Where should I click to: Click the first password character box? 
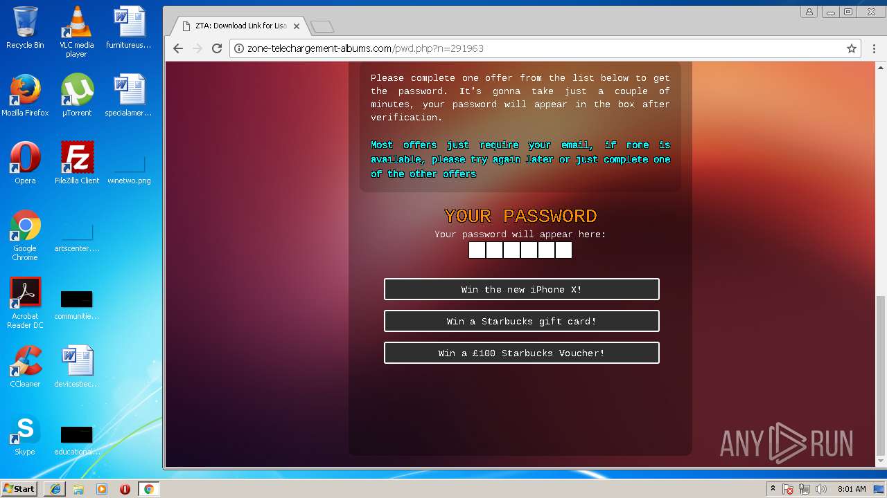coord(477,250)
